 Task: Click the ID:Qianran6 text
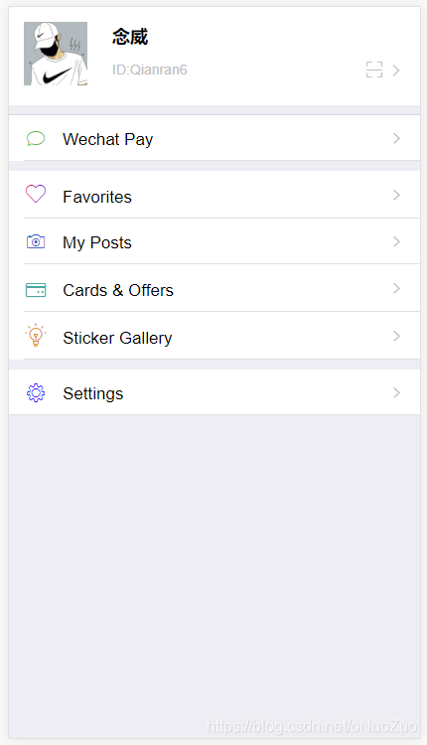[150, 70]
